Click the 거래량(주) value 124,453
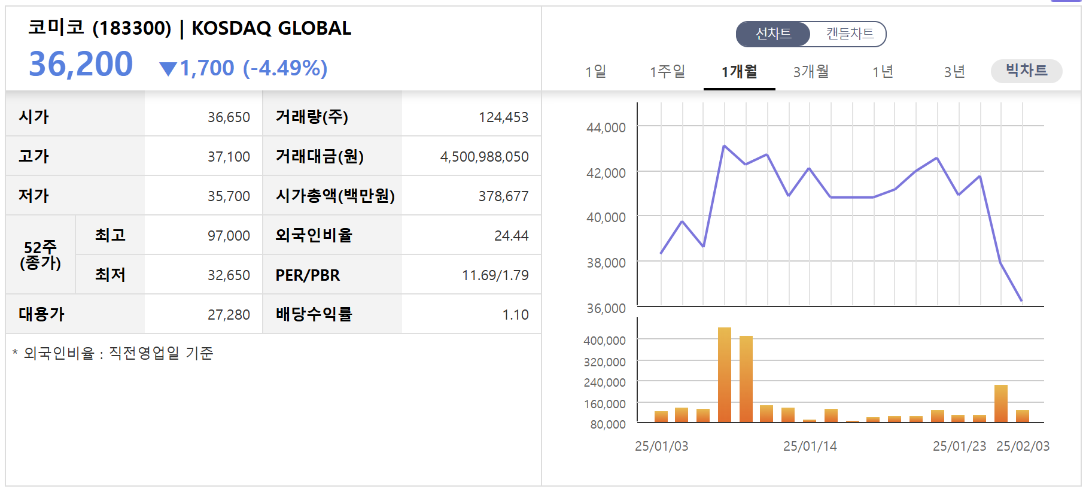 [503, 117]
